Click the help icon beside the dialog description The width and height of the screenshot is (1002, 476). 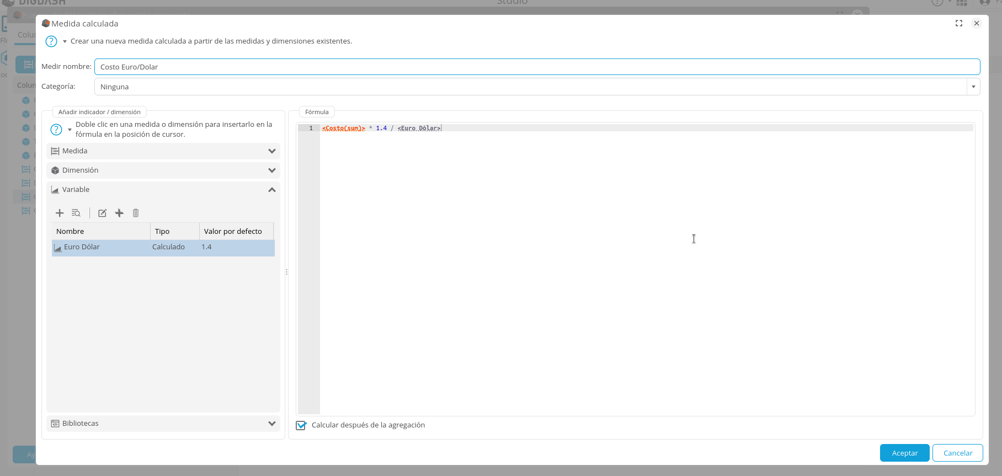(51, 41)
